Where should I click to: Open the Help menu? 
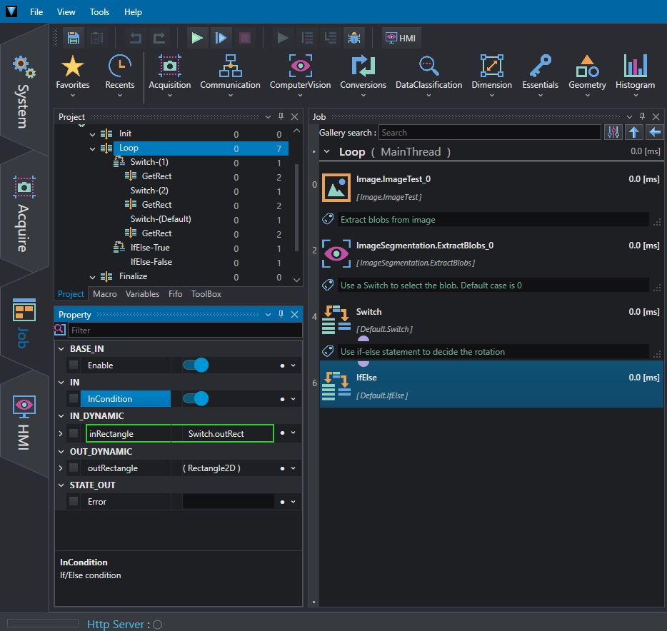click(x=133, y=12)
